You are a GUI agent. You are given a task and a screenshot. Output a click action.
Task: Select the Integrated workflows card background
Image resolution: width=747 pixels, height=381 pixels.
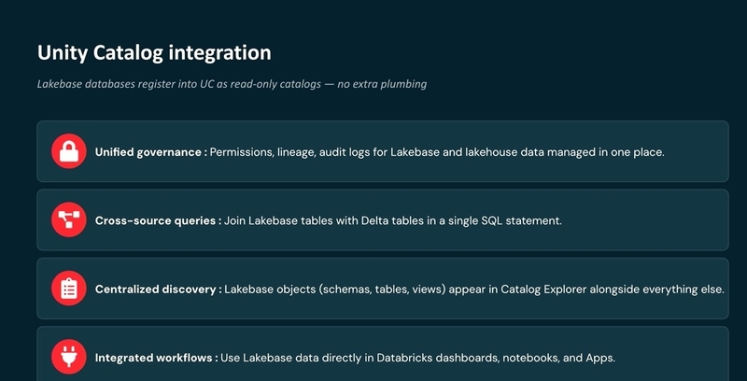(383, 354)
